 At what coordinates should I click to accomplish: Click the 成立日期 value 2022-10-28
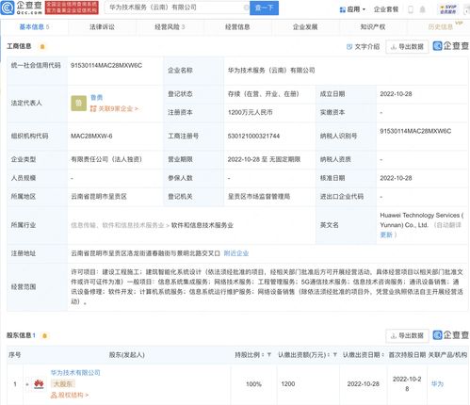pos(396,94)
